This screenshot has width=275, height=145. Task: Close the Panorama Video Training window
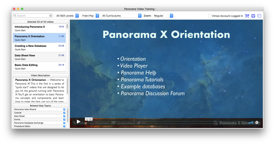pos(14,9)
